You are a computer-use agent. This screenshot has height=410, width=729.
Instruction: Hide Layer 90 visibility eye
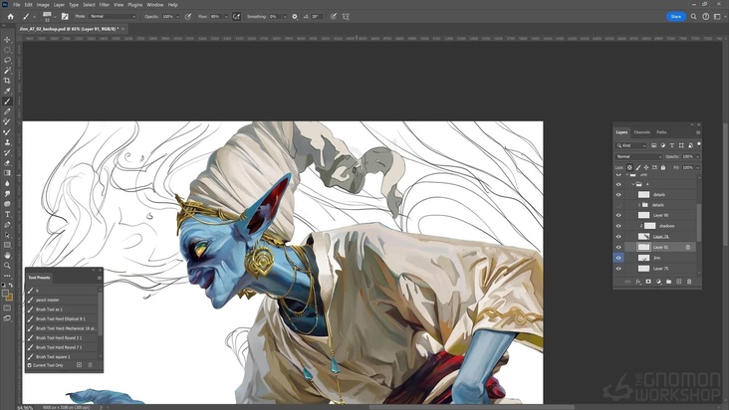coord(618,215)
